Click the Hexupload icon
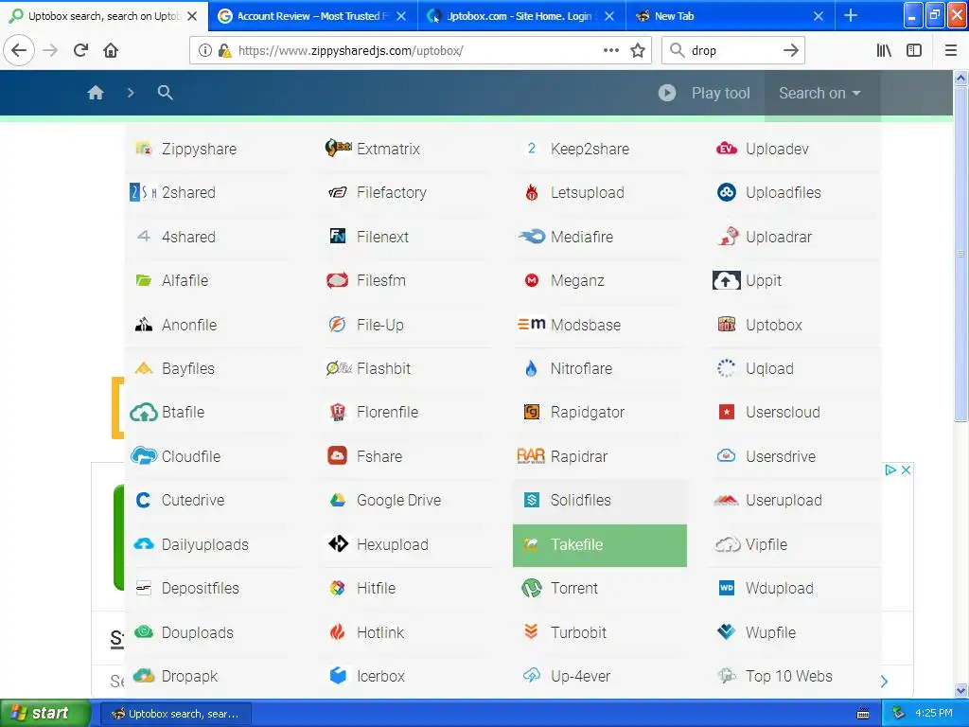This screenshot has width=969, height=727. tap(338, 544)
